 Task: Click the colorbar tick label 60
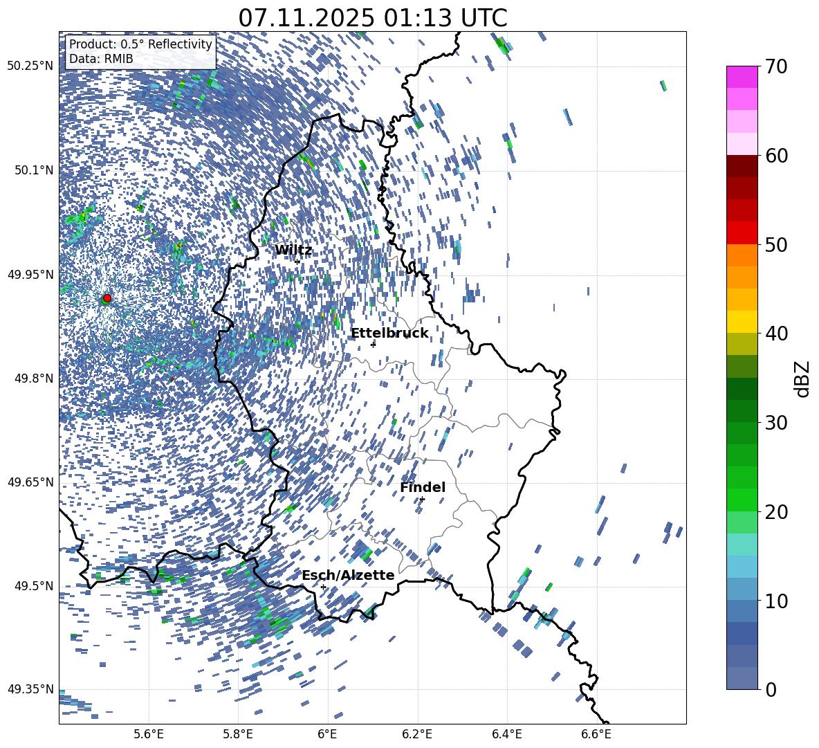click(x=776, y=156)
